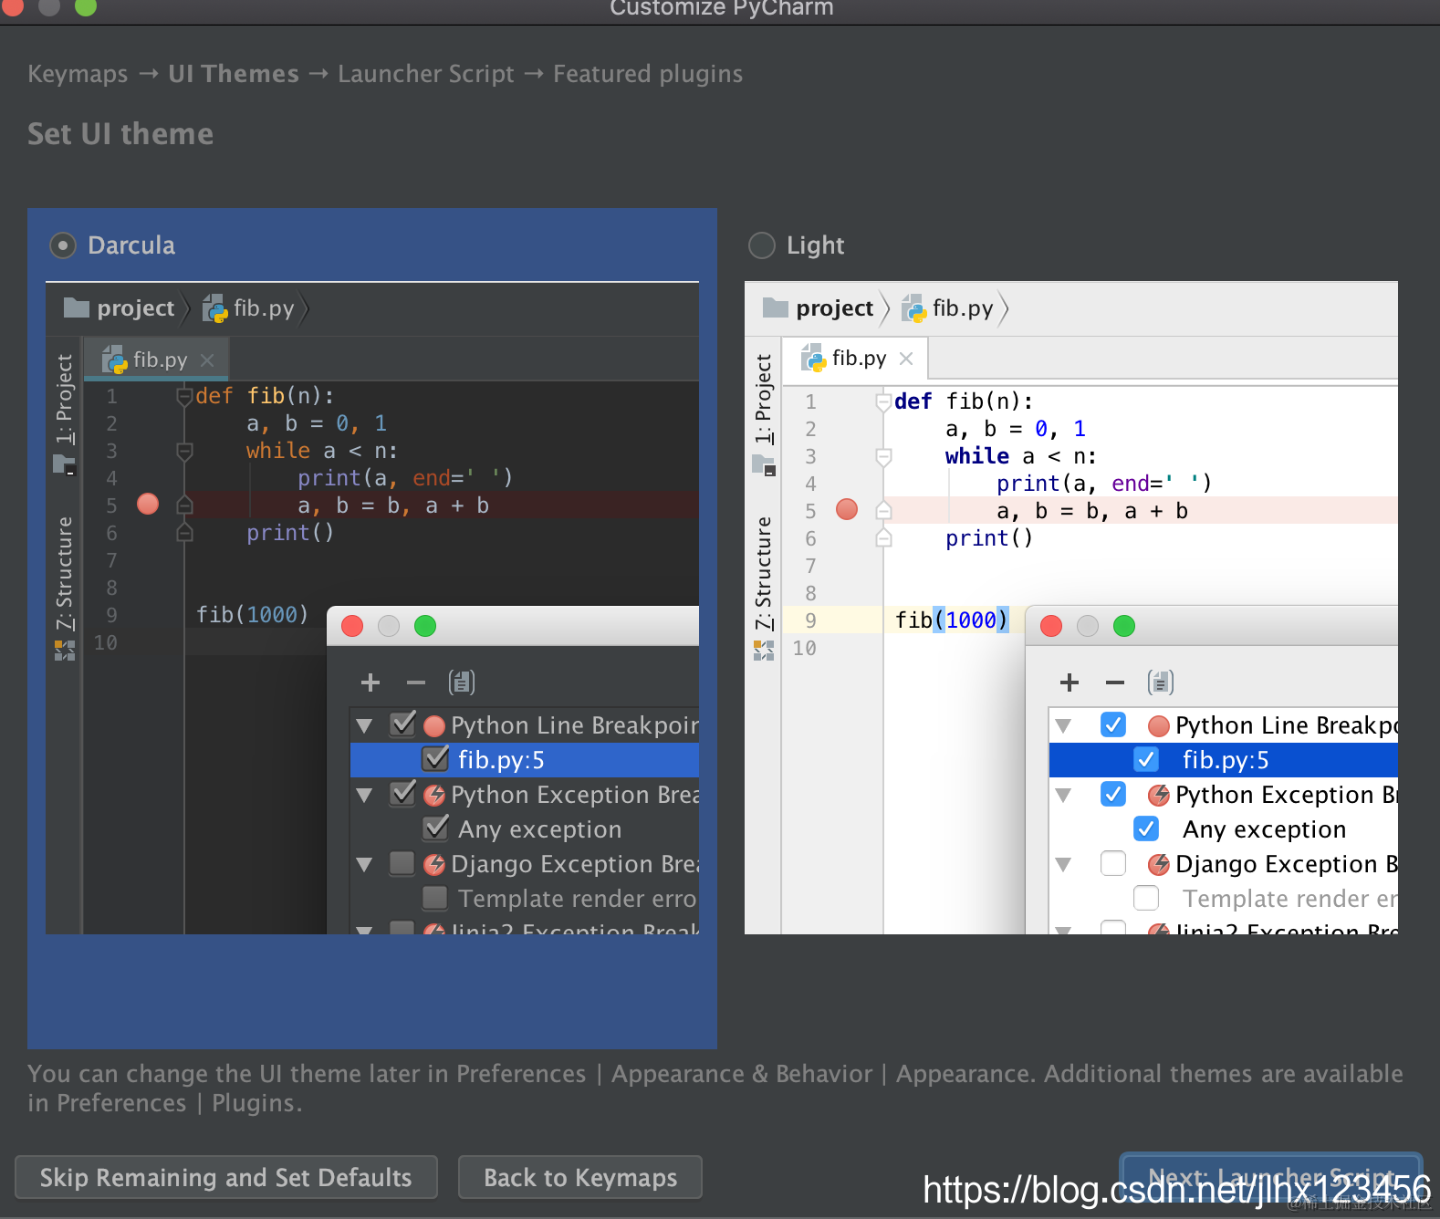The width and height of the screenshot is (1440, 1219).
Task: Click Python Exception lightning icon in Darcula preview
Action: click(434, 796)
